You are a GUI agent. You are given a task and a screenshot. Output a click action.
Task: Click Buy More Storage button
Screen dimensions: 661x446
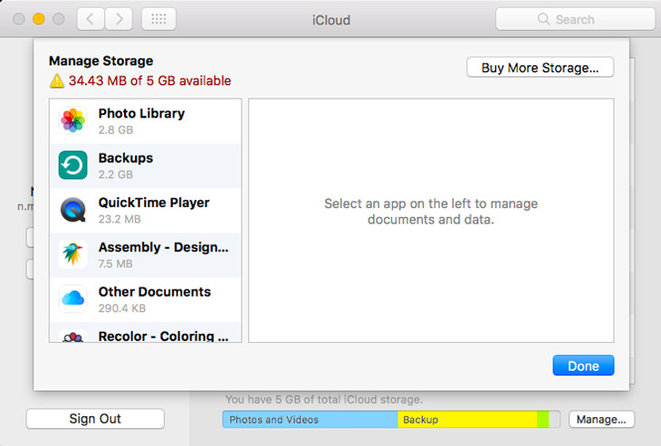(x=540, y=68)
